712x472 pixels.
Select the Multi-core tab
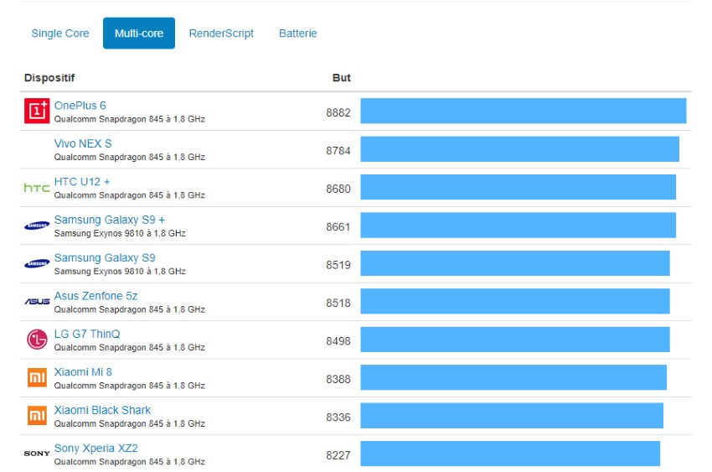click(139, 34)
